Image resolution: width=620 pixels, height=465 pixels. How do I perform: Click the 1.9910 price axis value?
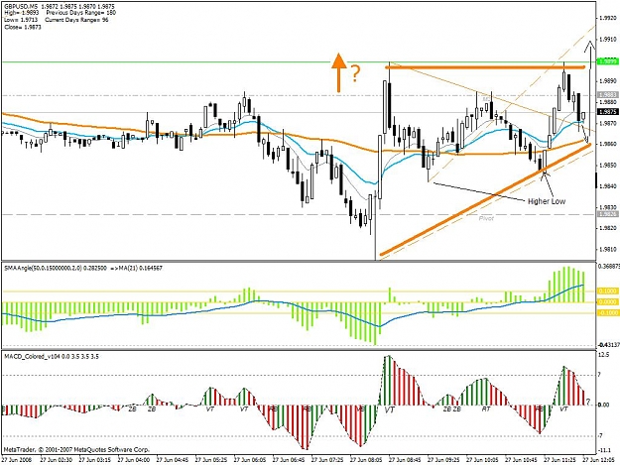[608, 39]
